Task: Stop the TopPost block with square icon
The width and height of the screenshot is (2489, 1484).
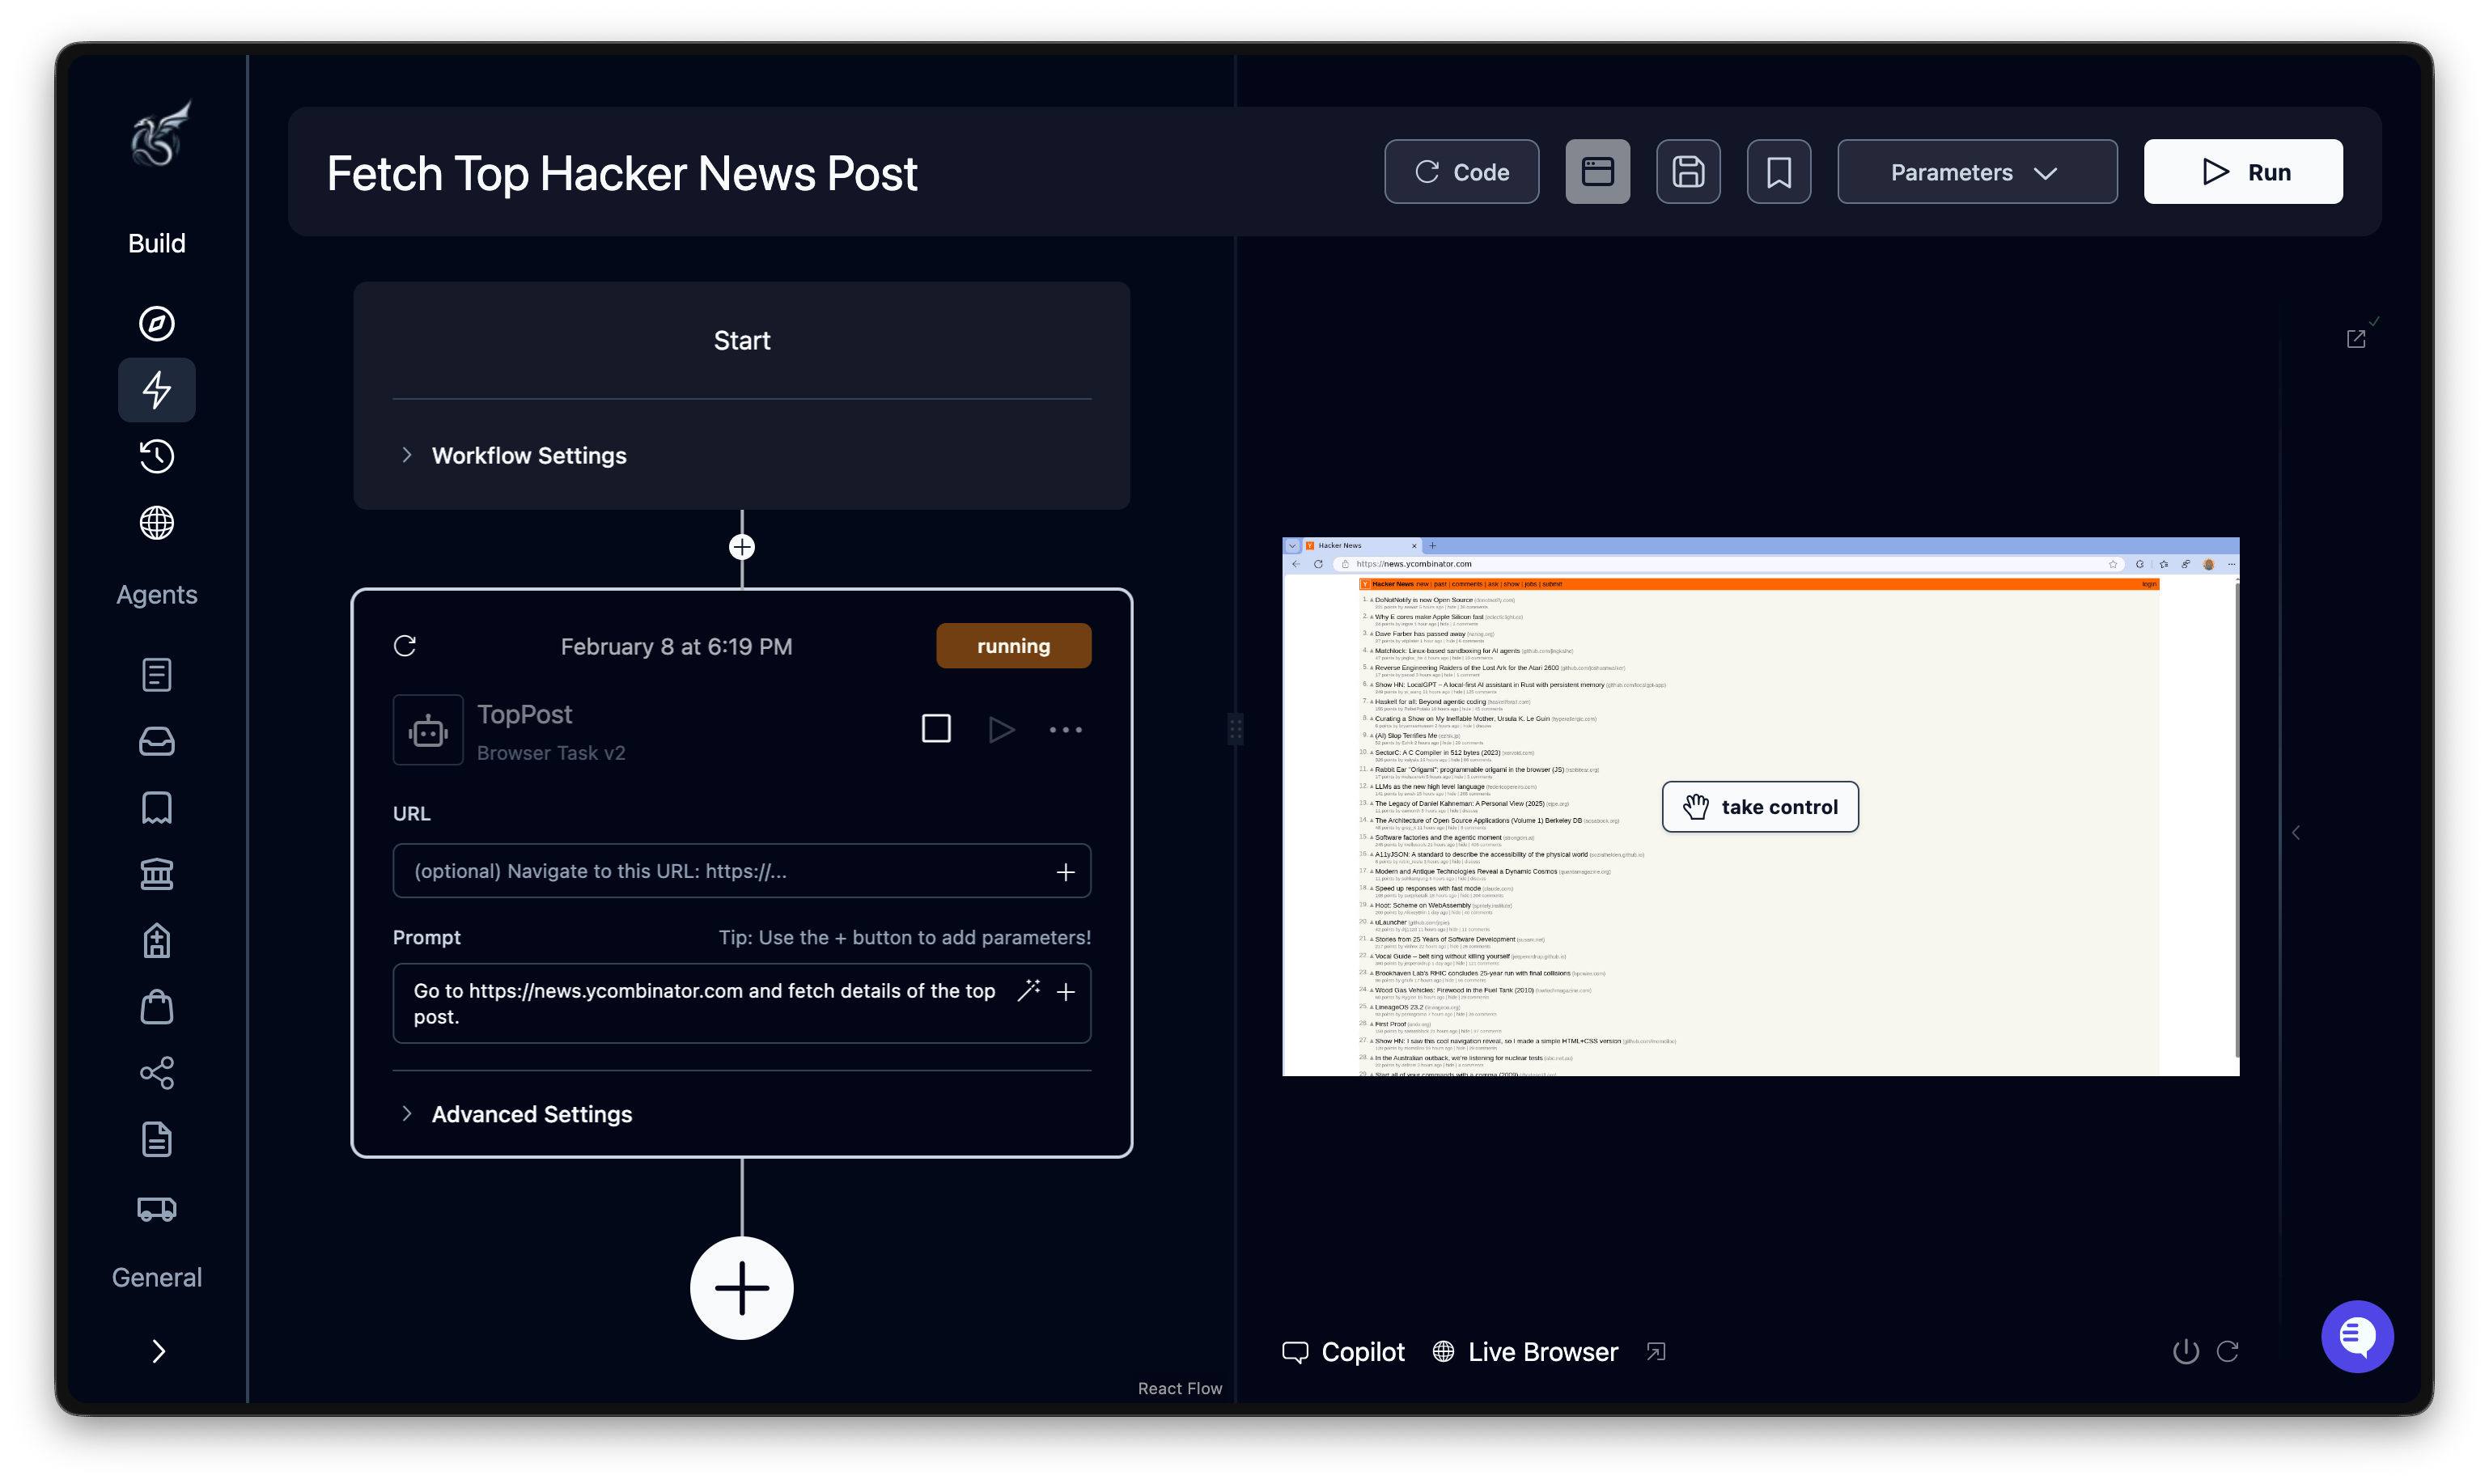Action: coord(936,728)
